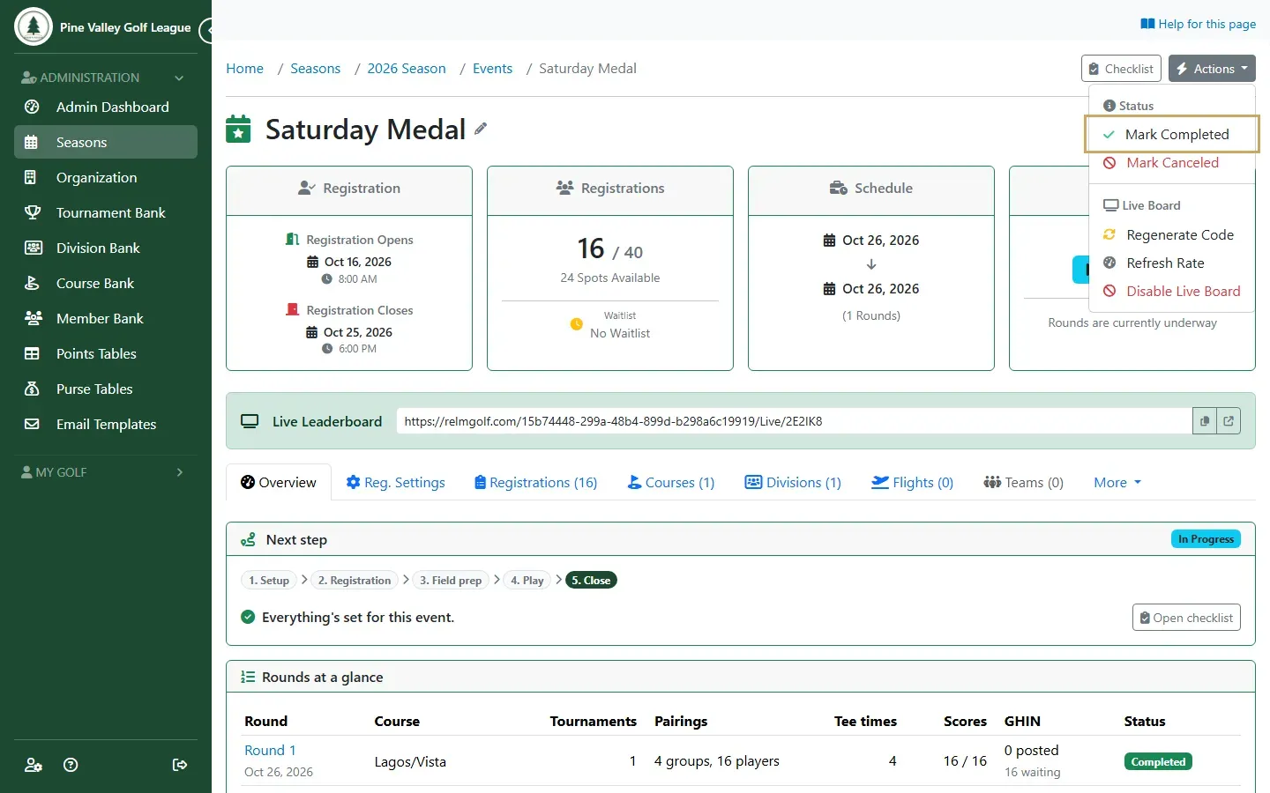
Task: Click the Pine Valley Golf League logo
Action: tap(34, 27)
